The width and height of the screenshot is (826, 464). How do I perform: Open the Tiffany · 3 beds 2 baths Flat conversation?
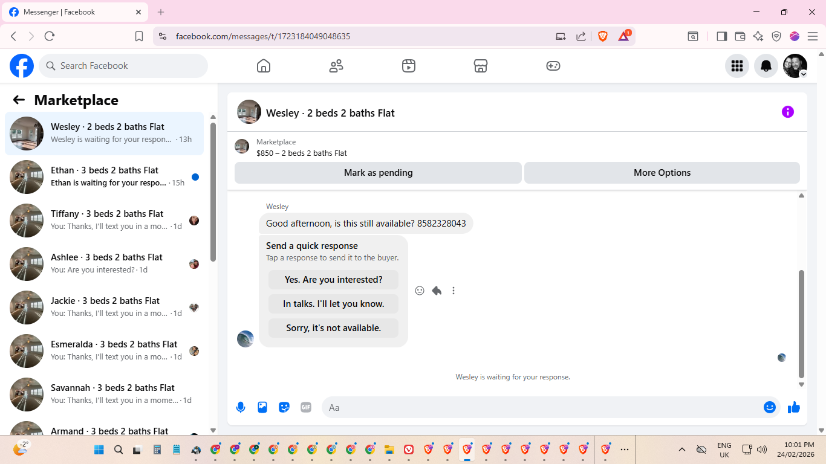104,221
